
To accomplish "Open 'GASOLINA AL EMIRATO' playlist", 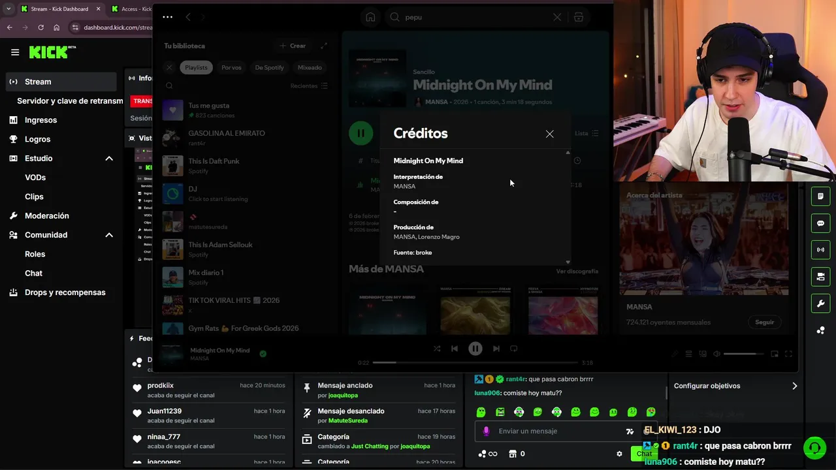I will tap(246, 138).
